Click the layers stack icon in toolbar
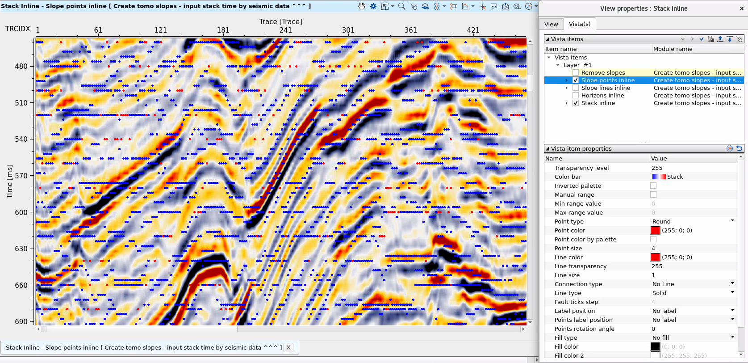Screen dimensions: 748x363 425,6
